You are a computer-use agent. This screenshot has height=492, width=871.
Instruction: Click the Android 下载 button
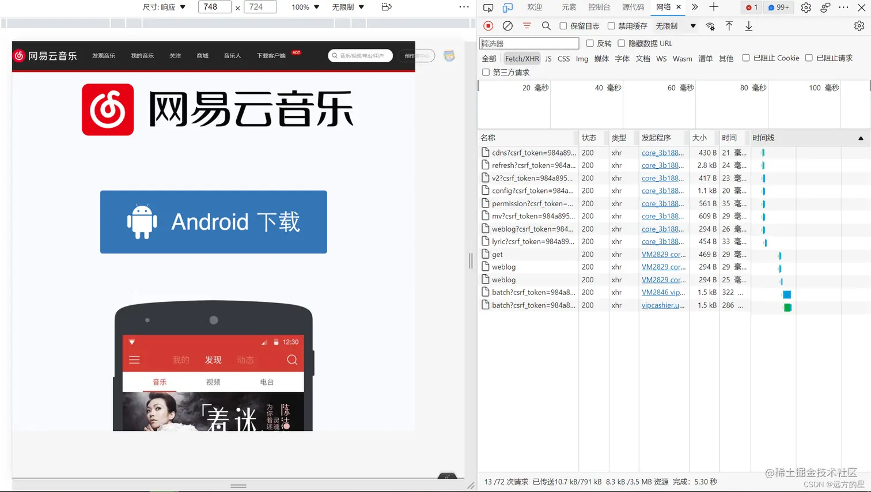214,222
